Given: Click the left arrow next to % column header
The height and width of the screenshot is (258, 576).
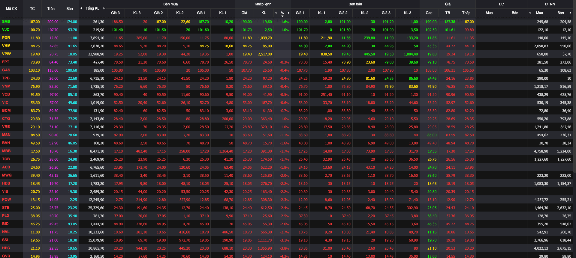Looking at the screenshot, I should 276,13.
